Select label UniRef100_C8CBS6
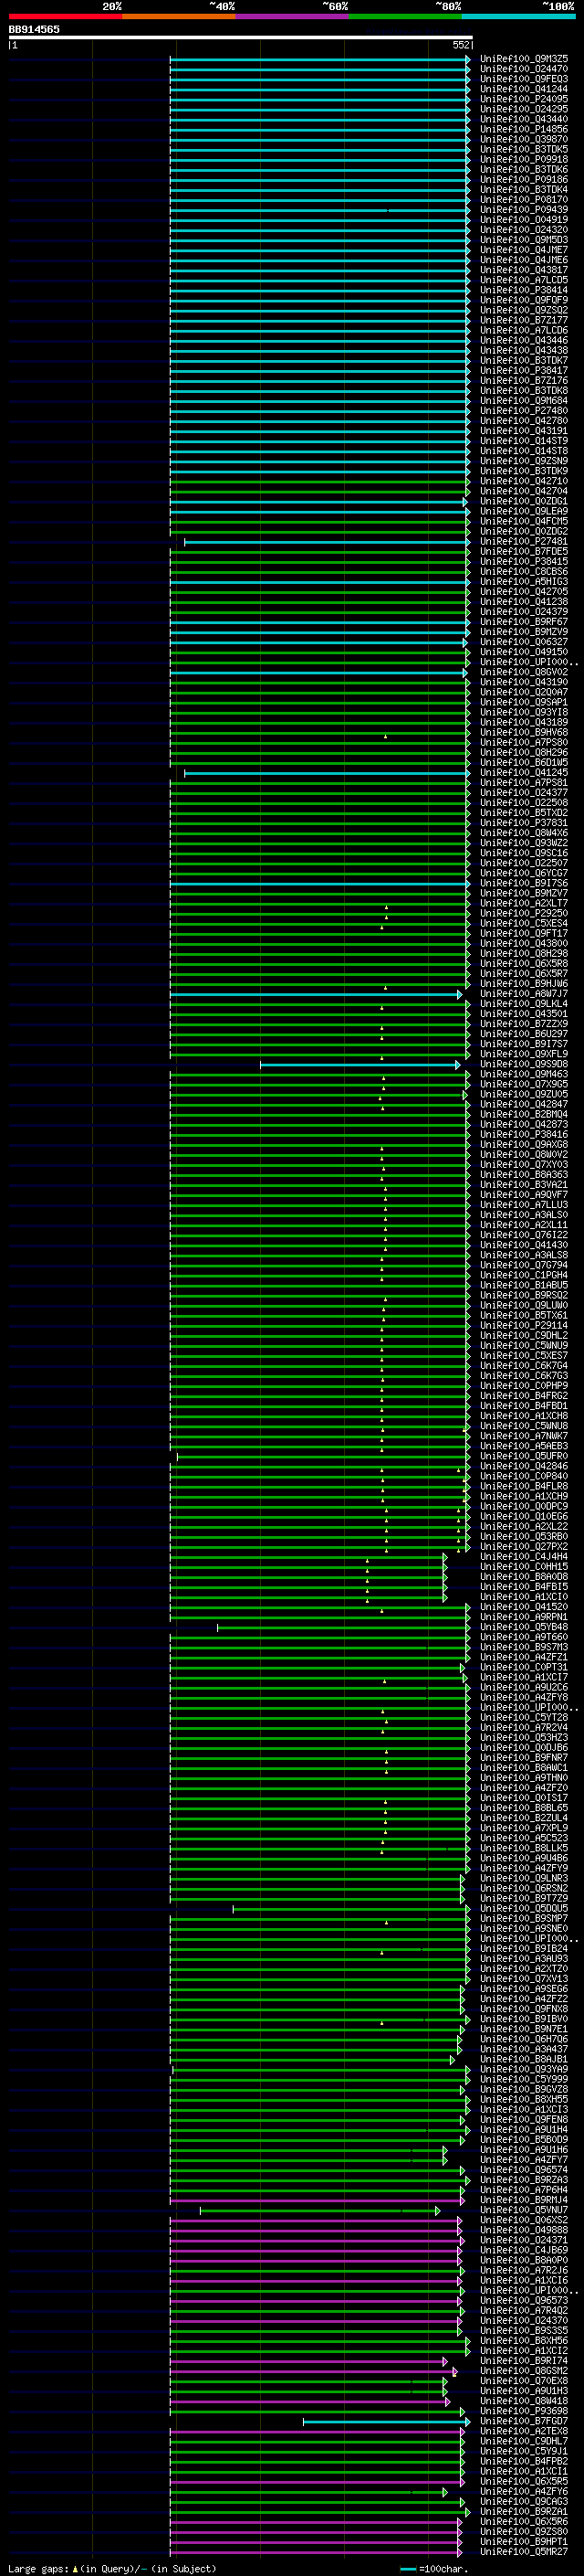The image size is (584, 2576). pyautogui.click(x=524, y=571)
